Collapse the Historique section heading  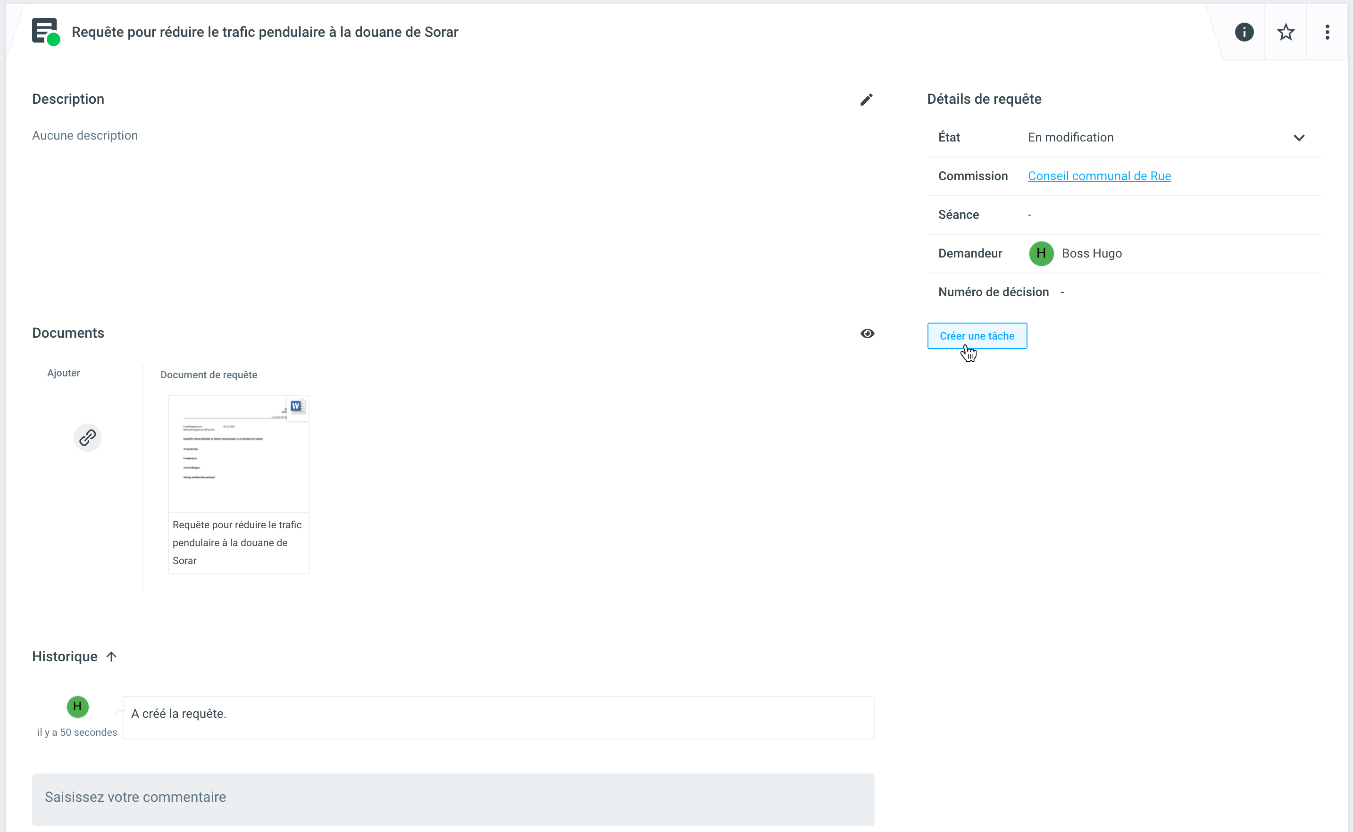point(64,657)
